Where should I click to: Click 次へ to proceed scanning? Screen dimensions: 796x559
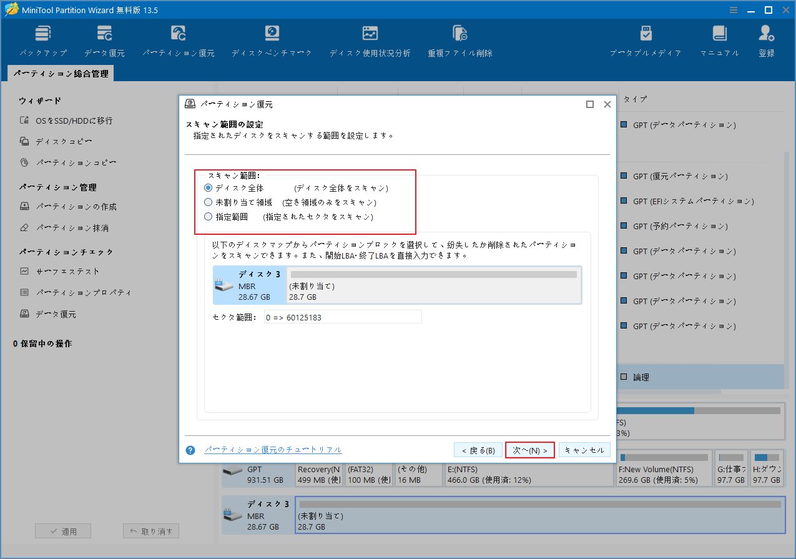tap(529, 450)
